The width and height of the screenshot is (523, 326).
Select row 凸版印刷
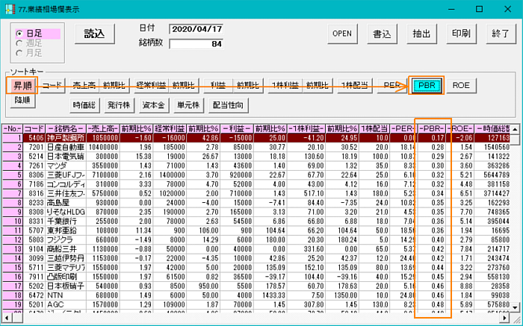click(256, 276)
